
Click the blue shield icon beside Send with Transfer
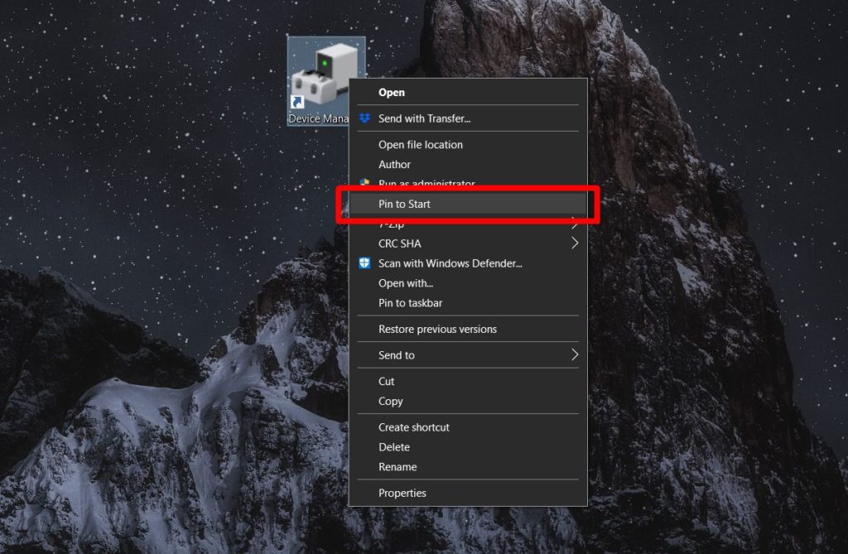(364, 118)
